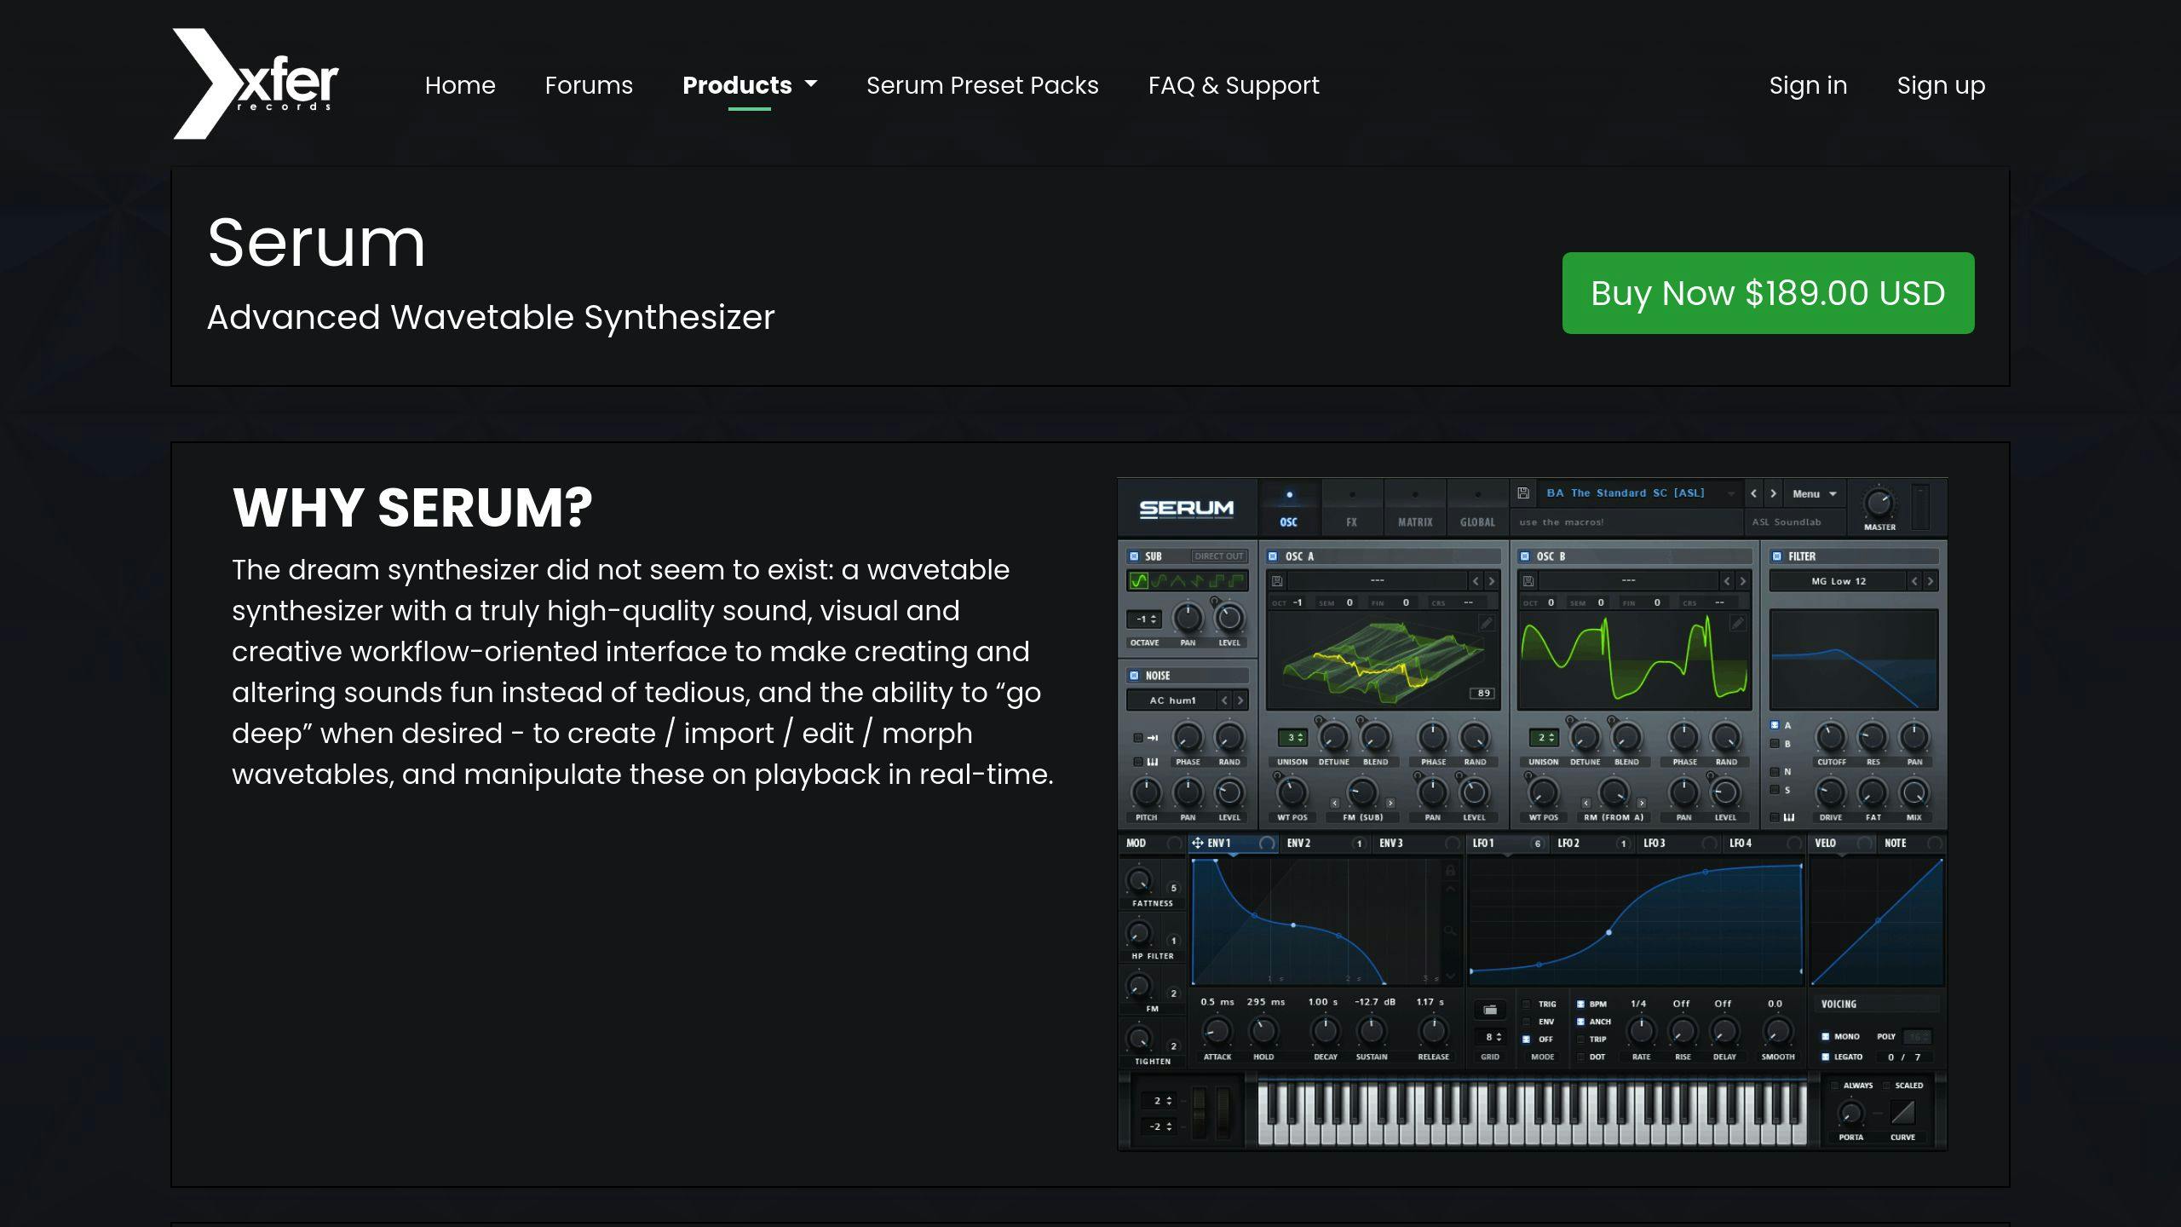Screen dimensions: 2181x1227
Task: Click the OSC A wavetable save icon
Action: (1277, 581)
